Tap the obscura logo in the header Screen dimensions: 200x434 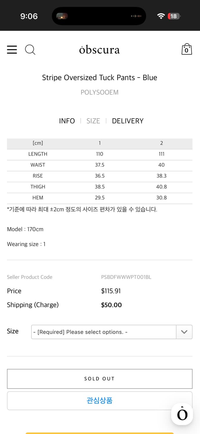click(99, 49)
